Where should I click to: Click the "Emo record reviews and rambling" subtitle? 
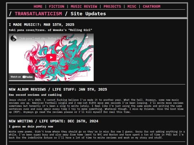coord(35,95)
